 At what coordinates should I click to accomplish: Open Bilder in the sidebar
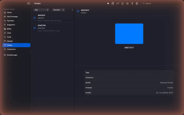pos(16,29)
